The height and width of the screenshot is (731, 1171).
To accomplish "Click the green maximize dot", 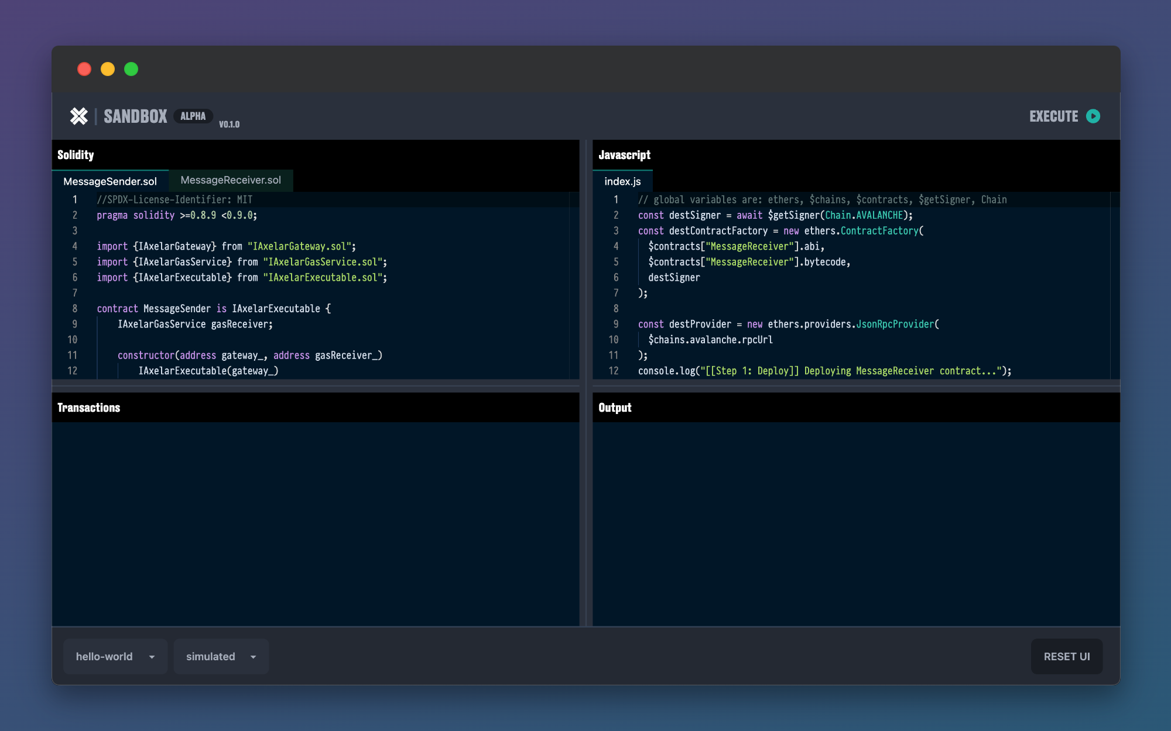I will (131, 69).
